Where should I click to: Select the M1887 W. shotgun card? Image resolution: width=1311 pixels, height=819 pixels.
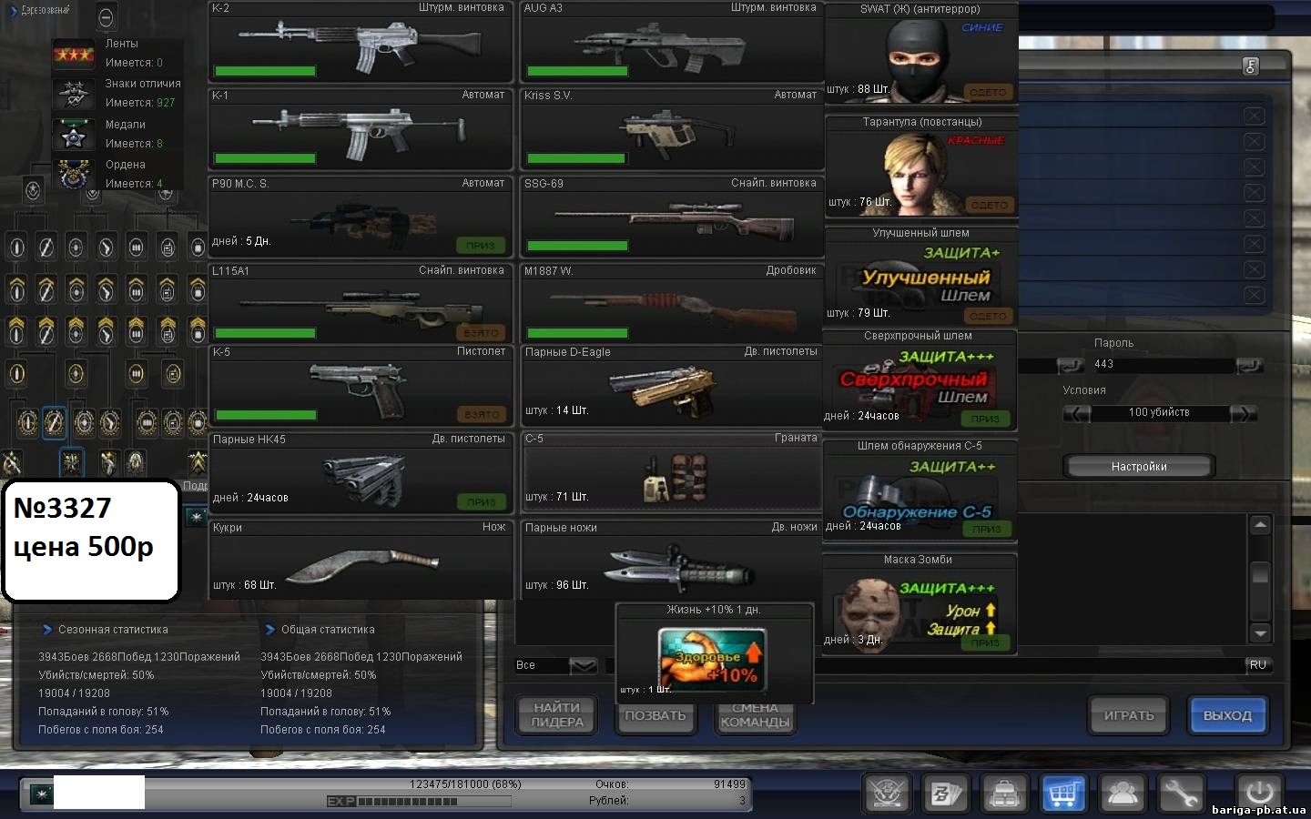672,304
